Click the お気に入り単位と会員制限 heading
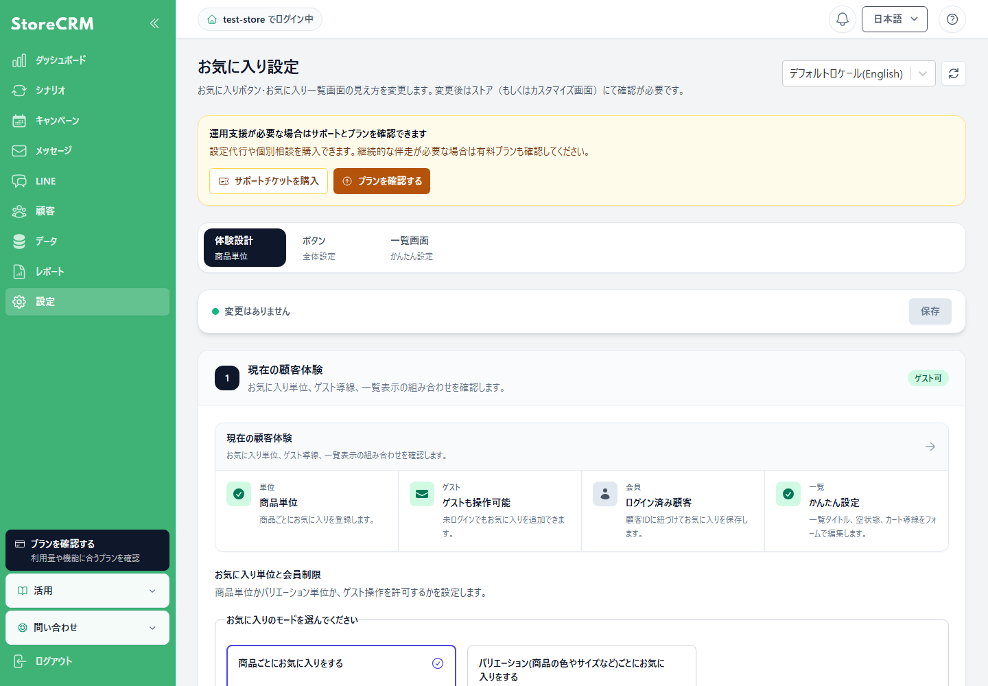The image size is (988, 686). [x=268, y=575]
